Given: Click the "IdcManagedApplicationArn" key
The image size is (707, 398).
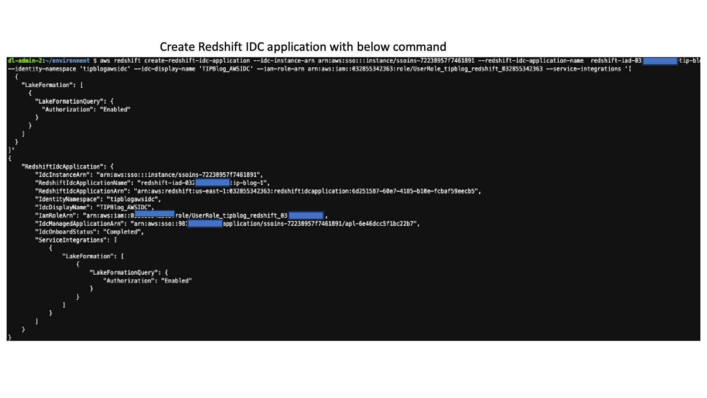Looking at the screenshot, I should click(x=80, y=224).
